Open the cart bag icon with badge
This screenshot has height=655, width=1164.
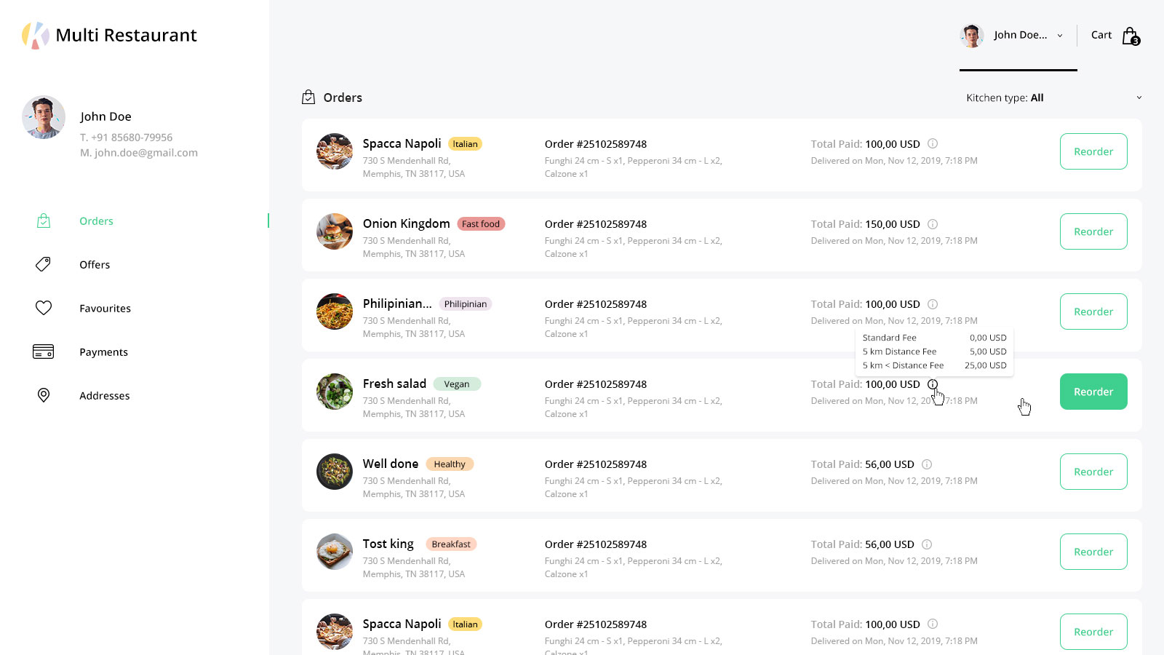pos(1131,36)
